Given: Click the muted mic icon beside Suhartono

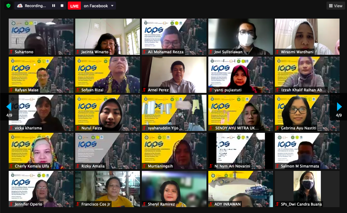Looking at the screenshot, I should (12, 52).
